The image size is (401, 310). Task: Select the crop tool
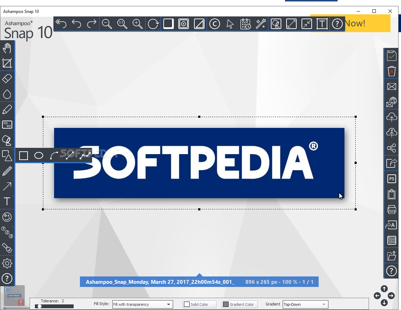[7, 63]
